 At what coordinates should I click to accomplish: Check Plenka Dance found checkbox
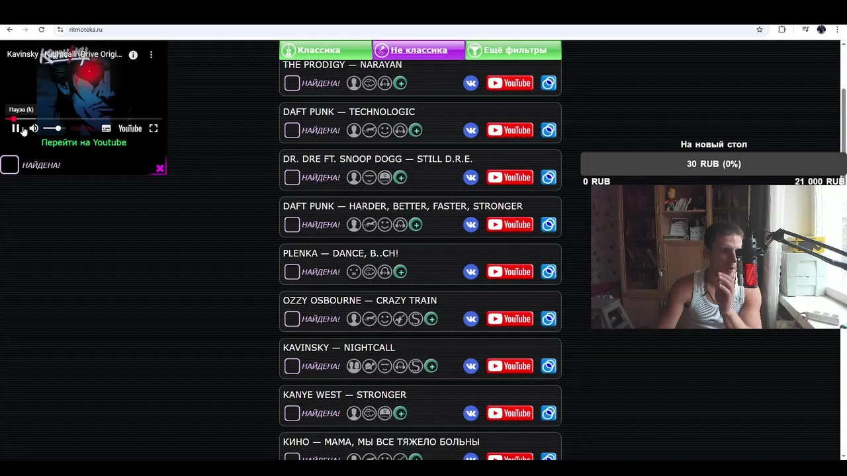(x=292, y=272)
